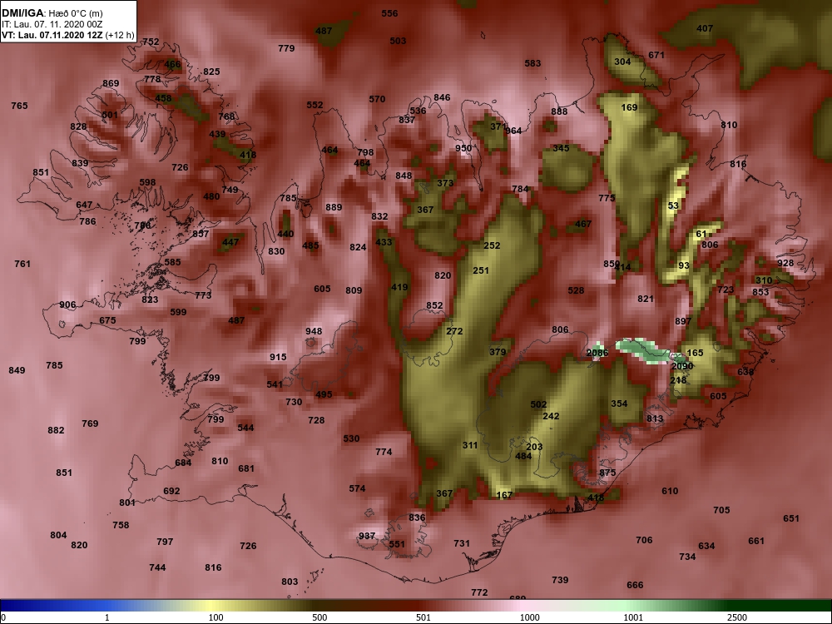Click the high value 2090
Image resolution: width=832 pixels, height=624 pixels.
click(x=682, y=366)
